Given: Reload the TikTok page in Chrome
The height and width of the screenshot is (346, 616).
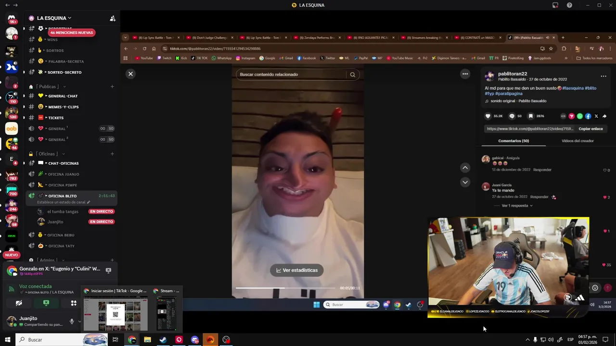Looking at the screenshot, I should tap(144, 49).
